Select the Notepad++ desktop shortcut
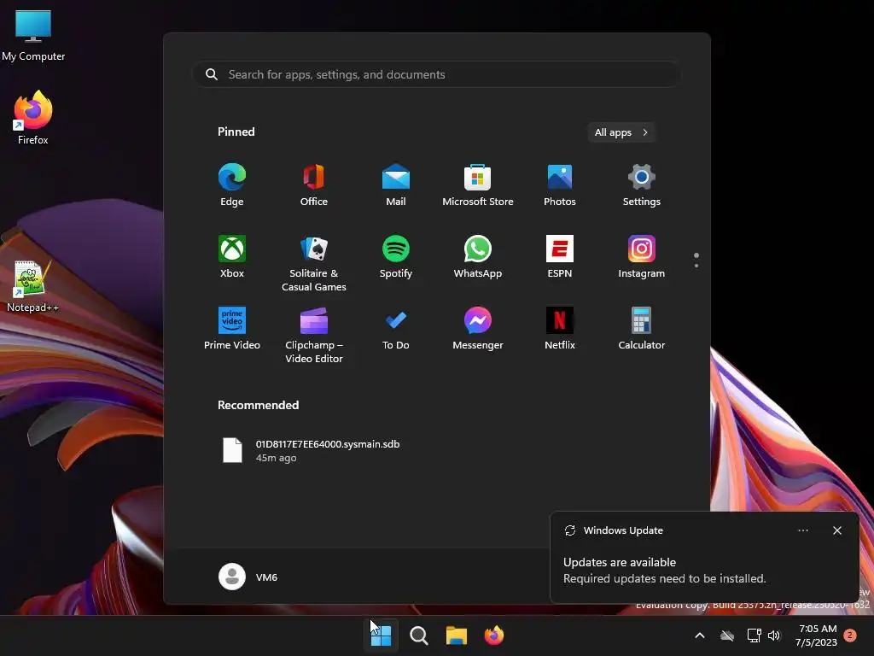Image resolution: width=874 pixels, height=656 pixels. [33, 287]
